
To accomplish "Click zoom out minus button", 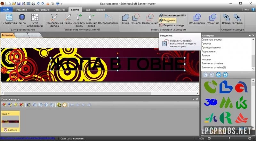I will (210, 138).
